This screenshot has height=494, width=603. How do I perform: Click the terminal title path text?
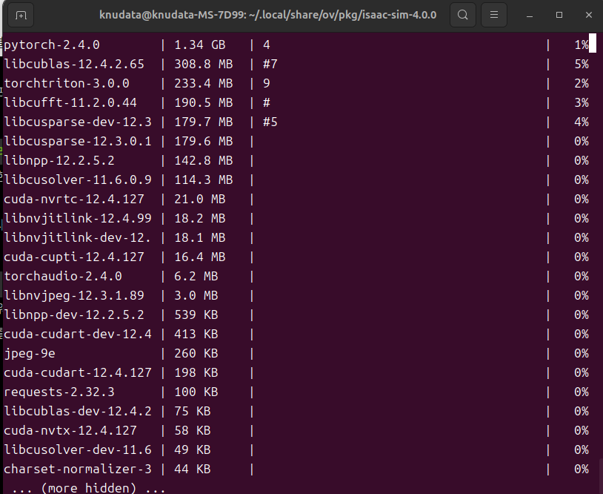click(268, 15)
